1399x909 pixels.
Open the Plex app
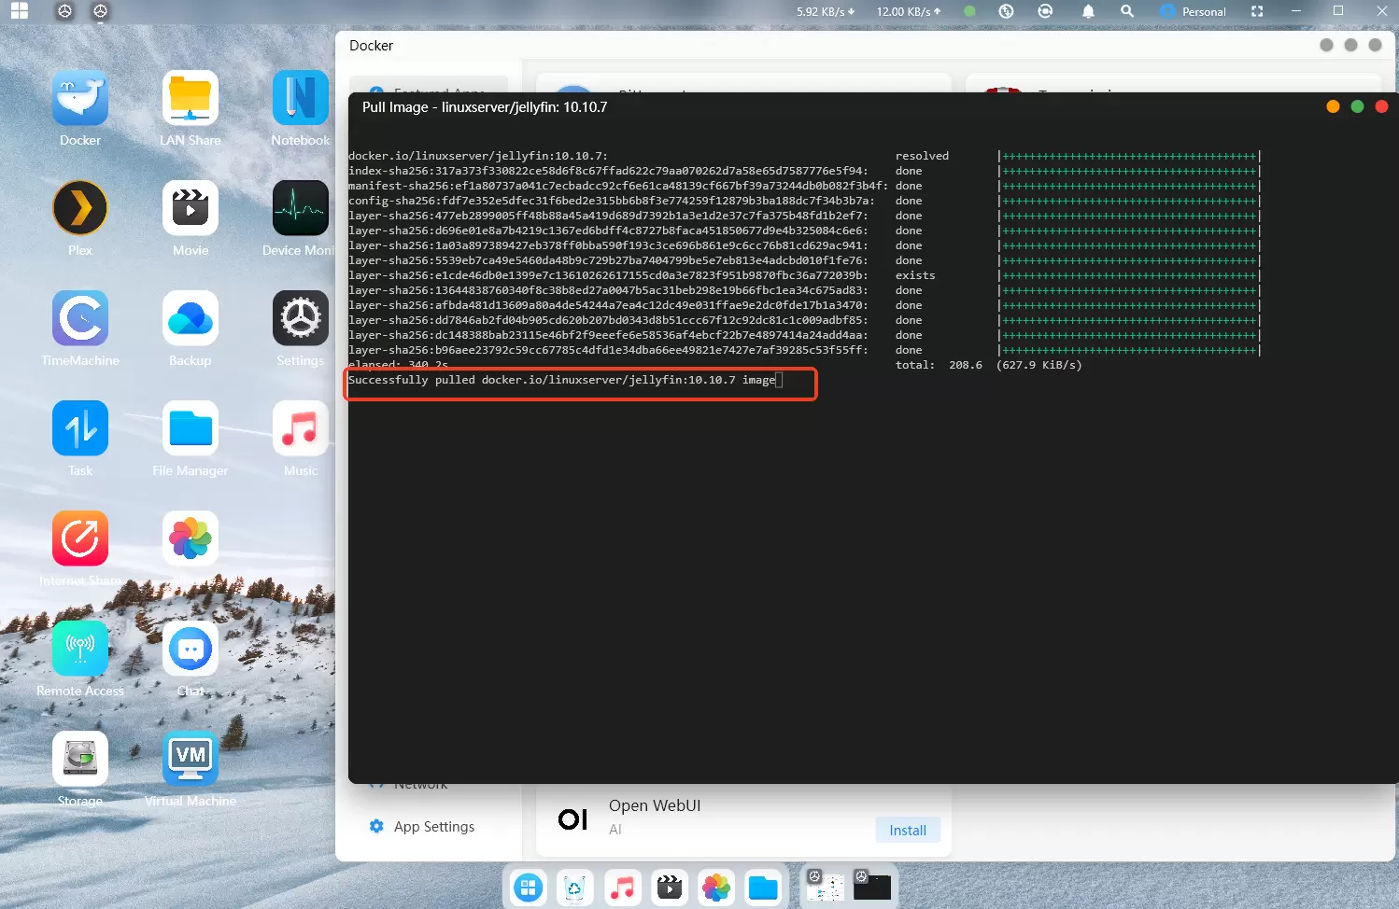click(80, 208)
